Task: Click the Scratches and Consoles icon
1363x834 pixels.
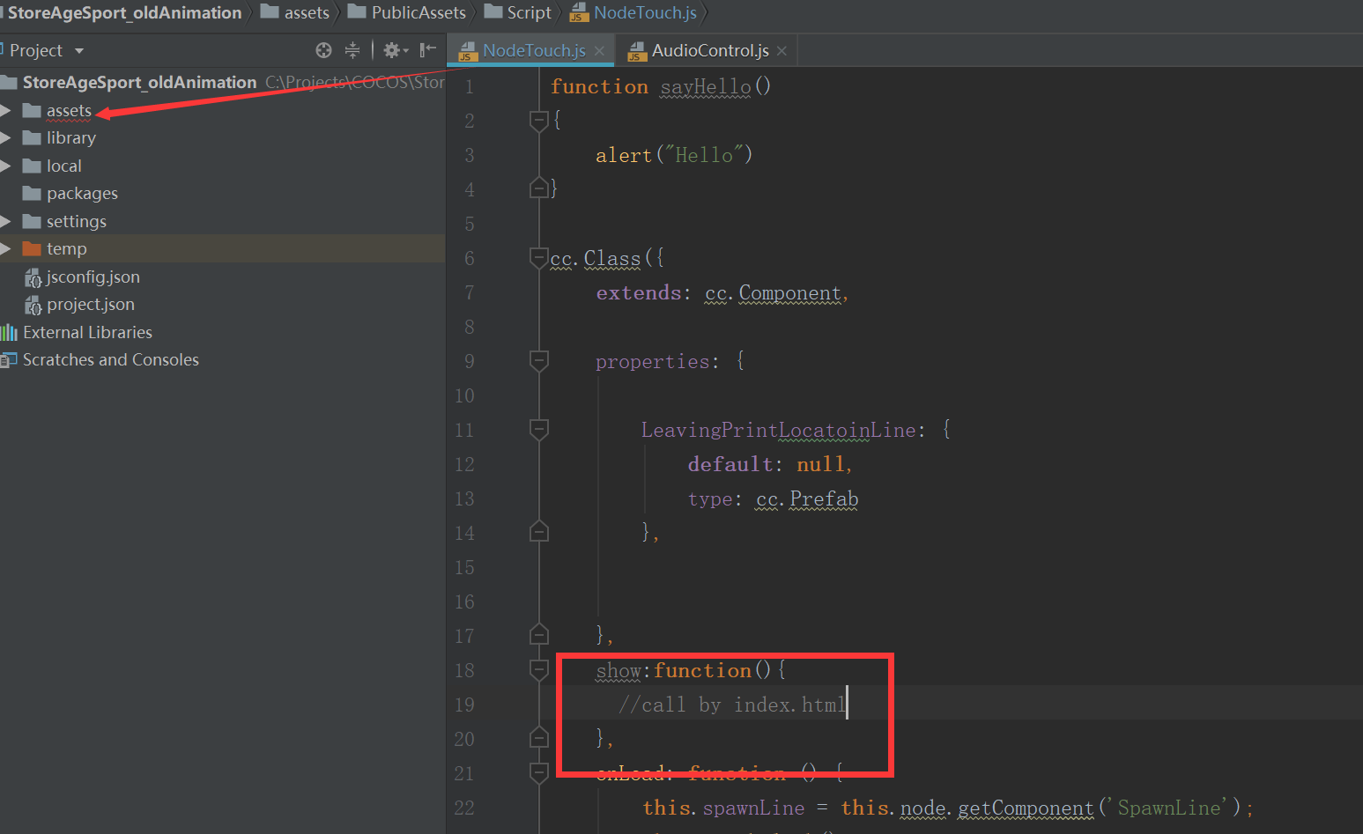Action: pyautogui.click(x=9, y=359)
